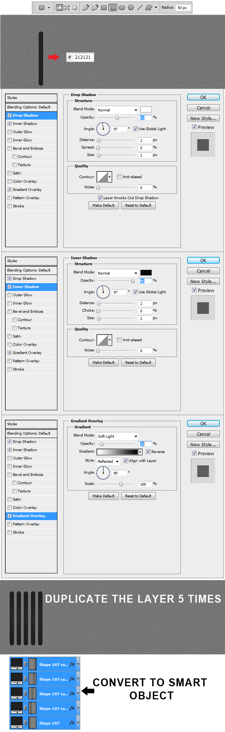This screenshot has height=732, width=225.
Task: Select Drop Shadow row in Gradient Overlay dialog
Action: coord(31,442)
